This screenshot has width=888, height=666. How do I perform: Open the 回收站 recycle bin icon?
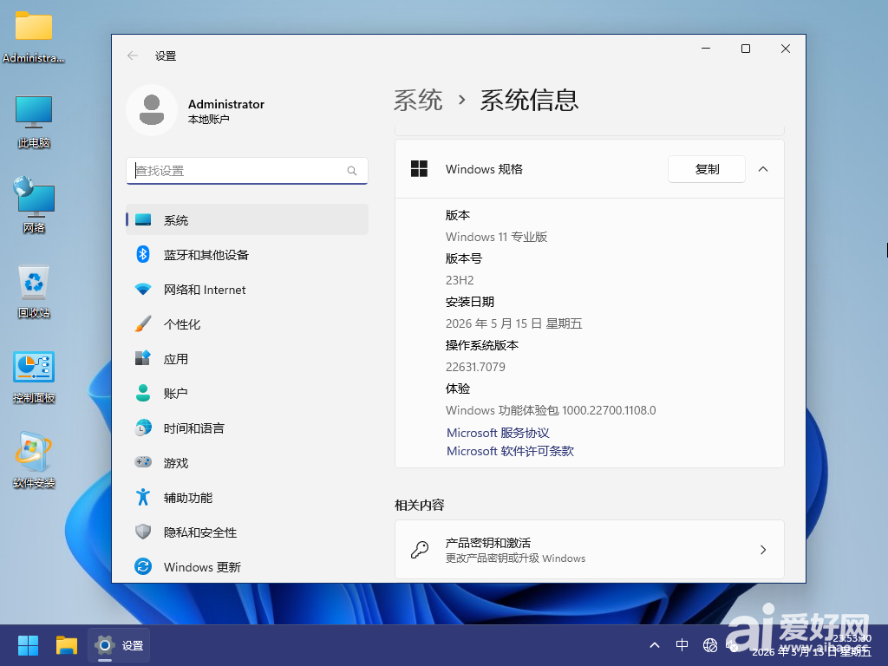34,291
